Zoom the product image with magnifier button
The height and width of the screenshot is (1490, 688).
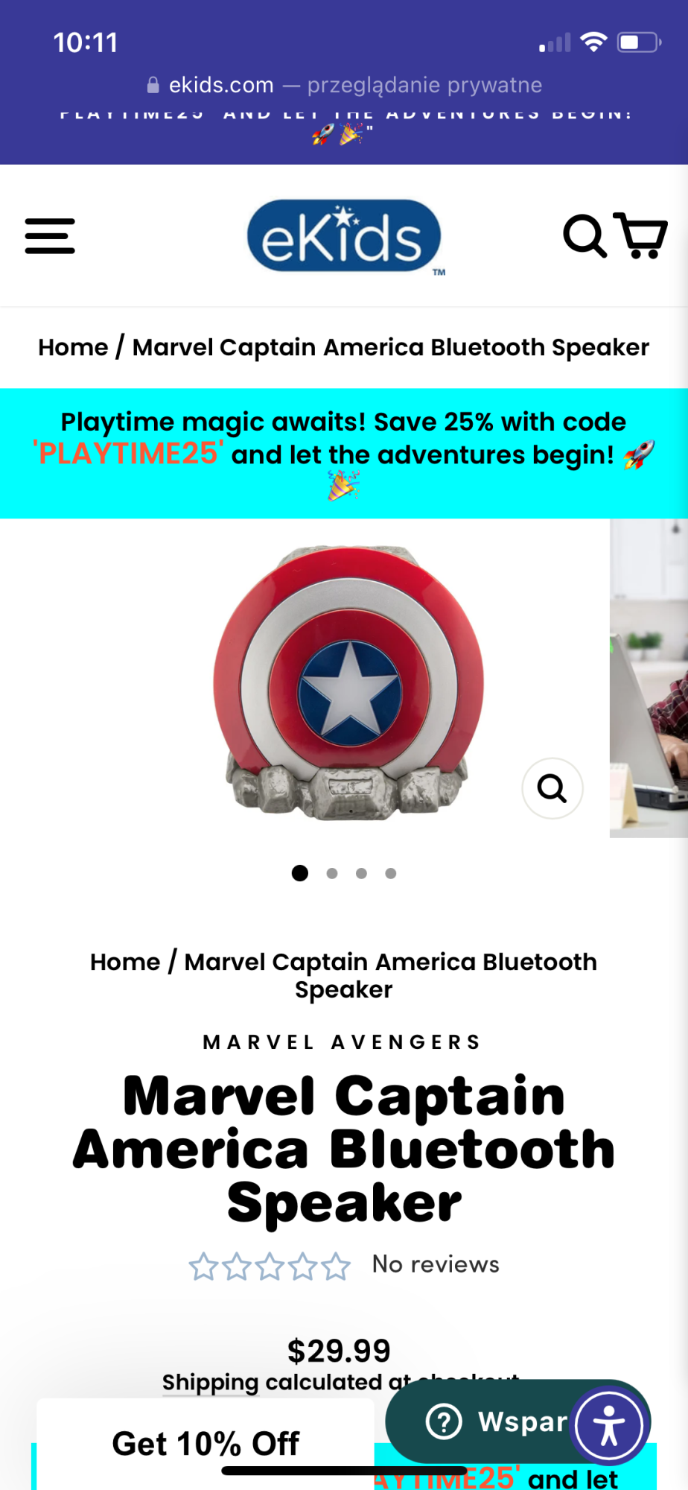tap(552, 788)
